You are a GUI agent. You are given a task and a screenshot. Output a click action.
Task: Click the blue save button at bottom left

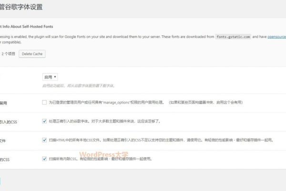tap(1, 181)
